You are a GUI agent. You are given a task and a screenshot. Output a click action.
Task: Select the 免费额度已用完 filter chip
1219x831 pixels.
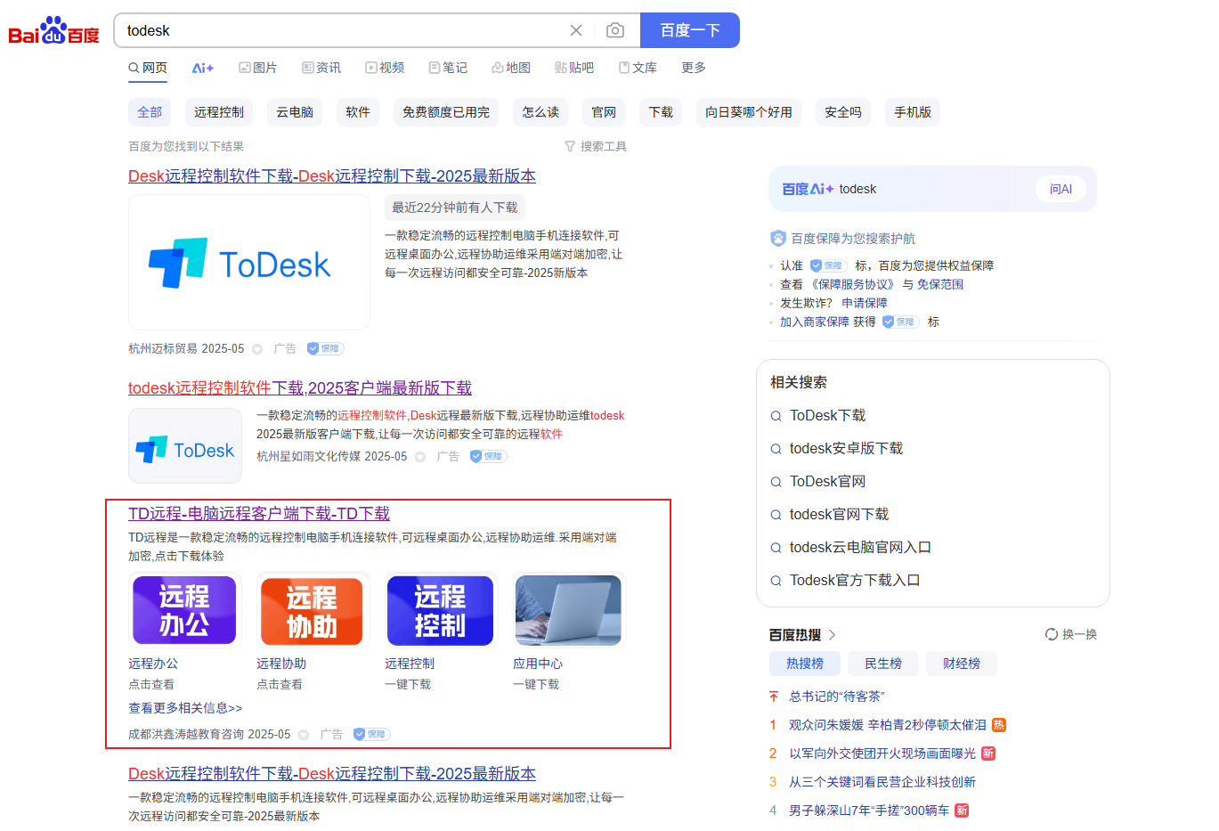[446, 112]
